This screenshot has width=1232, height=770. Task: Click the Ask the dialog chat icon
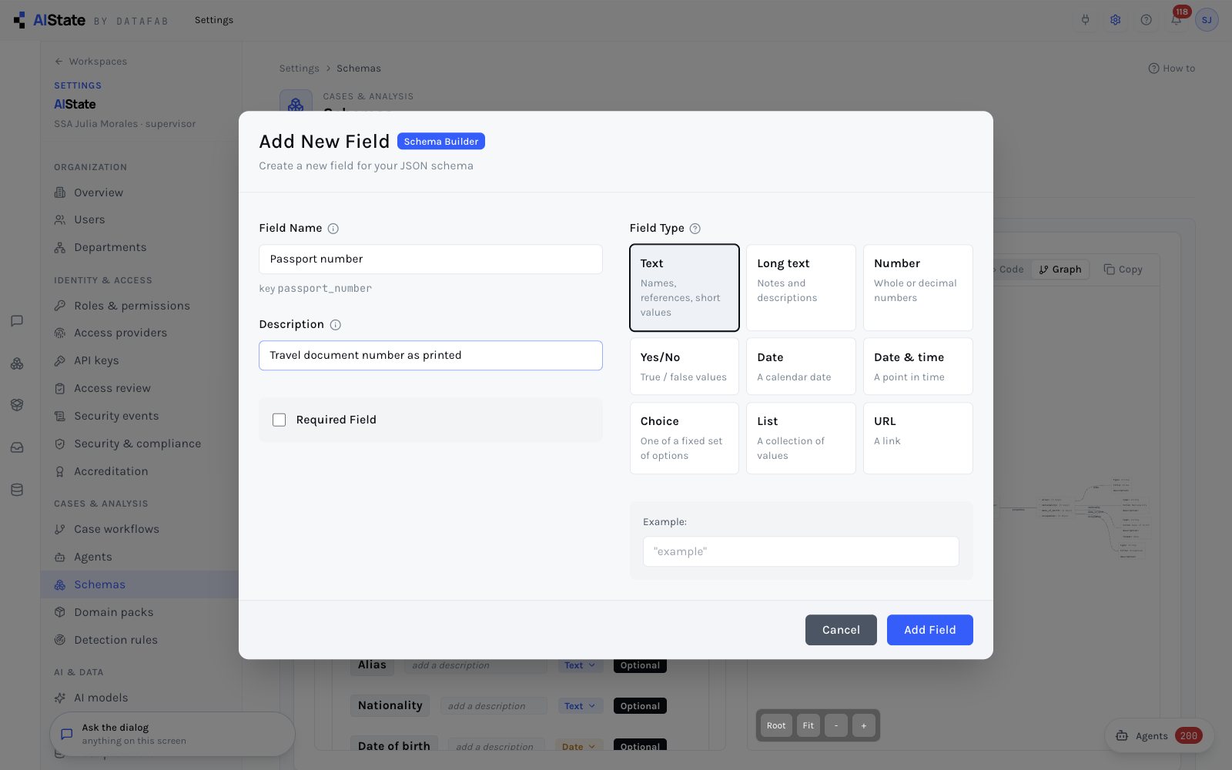67,735
